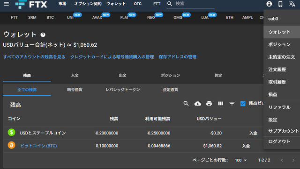Select LUA in the ticker bar
This screenshot has width=300, height=169.
tap(205, 17)
